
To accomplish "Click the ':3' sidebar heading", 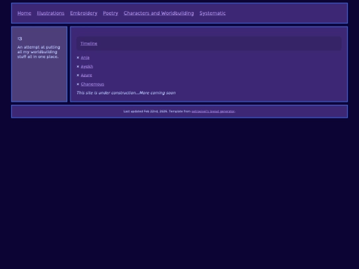I will [x=20, y=39].
